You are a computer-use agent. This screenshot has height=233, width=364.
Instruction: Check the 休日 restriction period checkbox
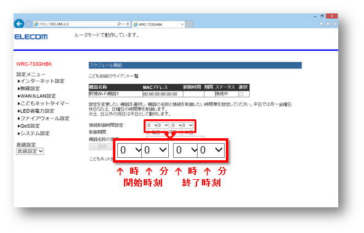coord(181,133)
